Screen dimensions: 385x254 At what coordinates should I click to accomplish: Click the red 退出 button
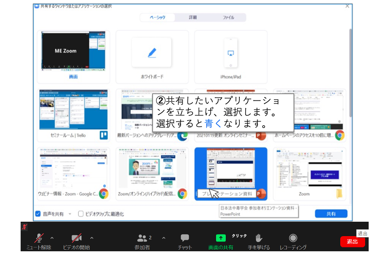(x=352, y=242)
